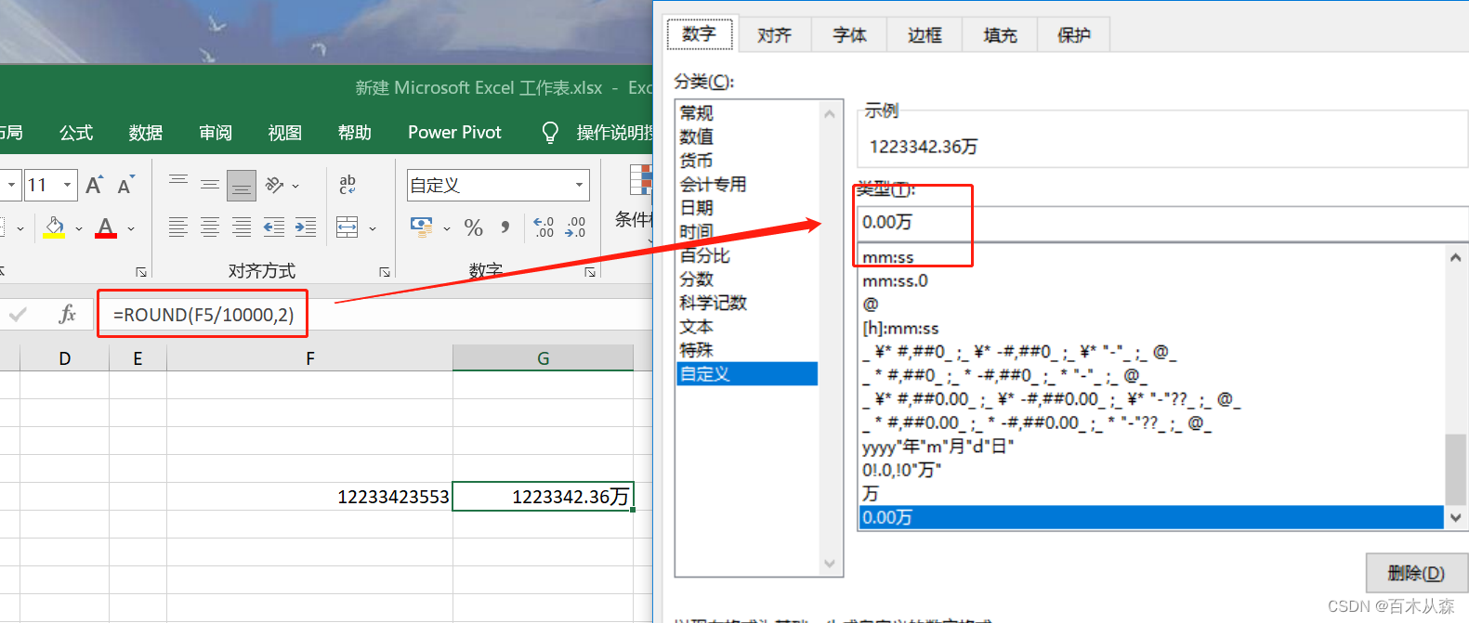This screenshot has height=623, width=1469.
Task: Switch to 对齐 tab in dialog
Action: coord(775,34)
